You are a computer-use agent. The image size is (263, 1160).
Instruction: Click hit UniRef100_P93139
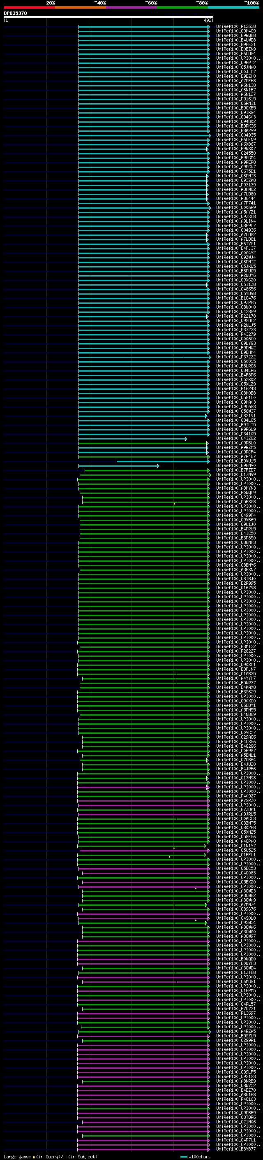[x=236, y=185]
